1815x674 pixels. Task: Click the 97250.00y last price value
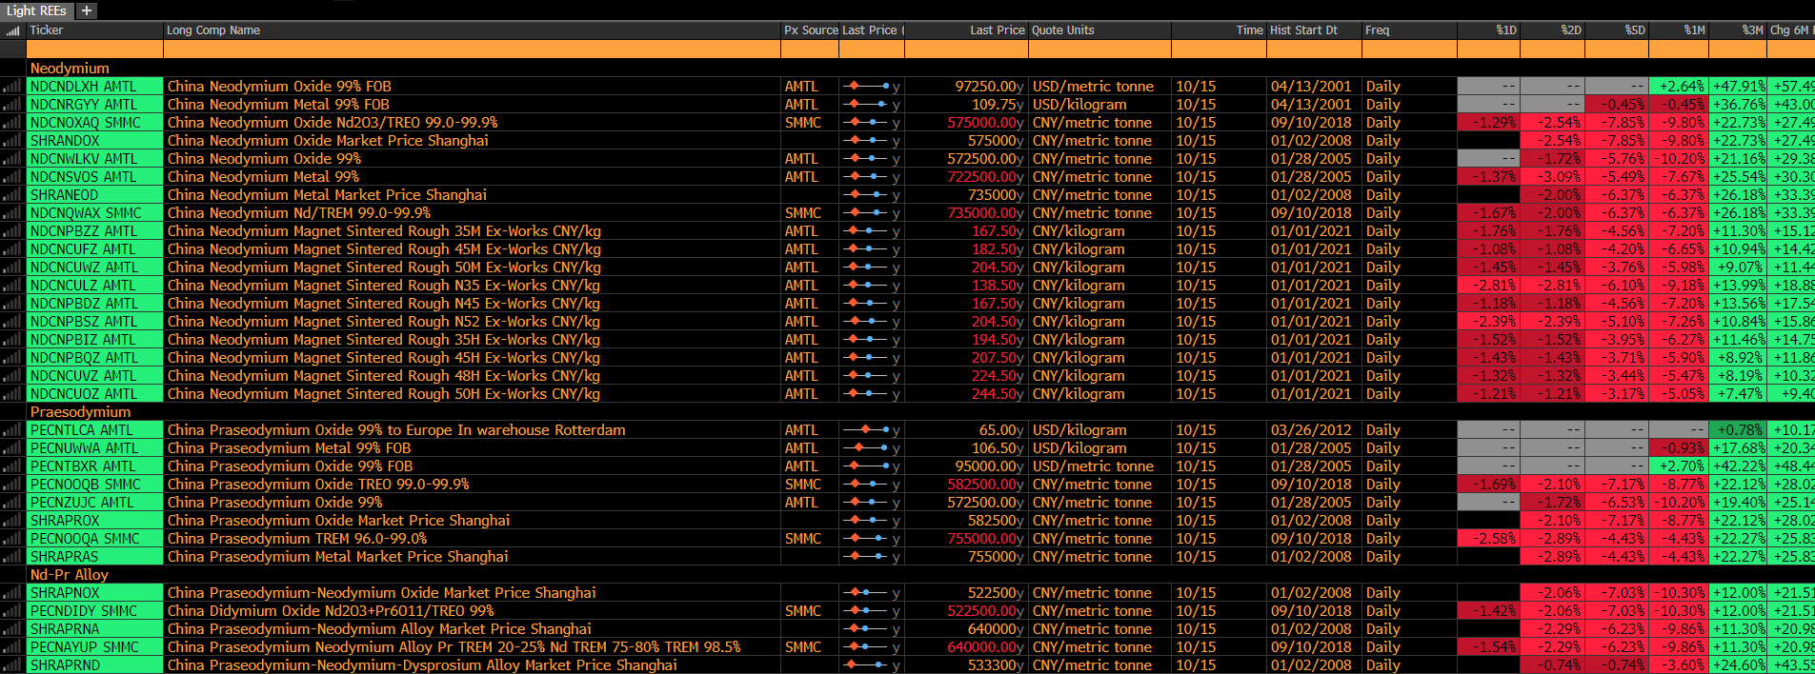click(989, 87)
